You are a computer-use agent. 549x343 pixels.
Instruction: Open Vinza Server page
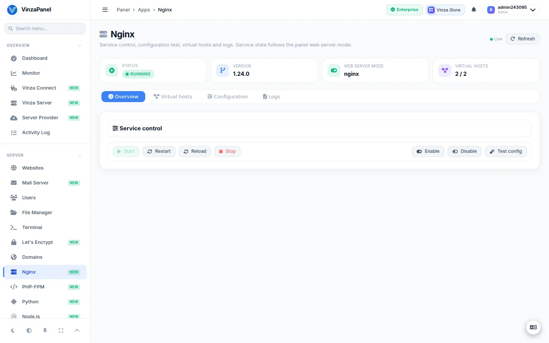pos(45,103)
